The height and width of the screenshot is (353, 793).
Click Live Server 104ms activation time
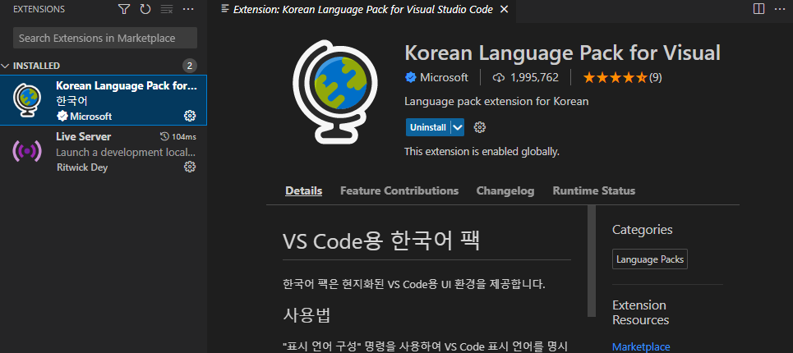coord(178,136)
